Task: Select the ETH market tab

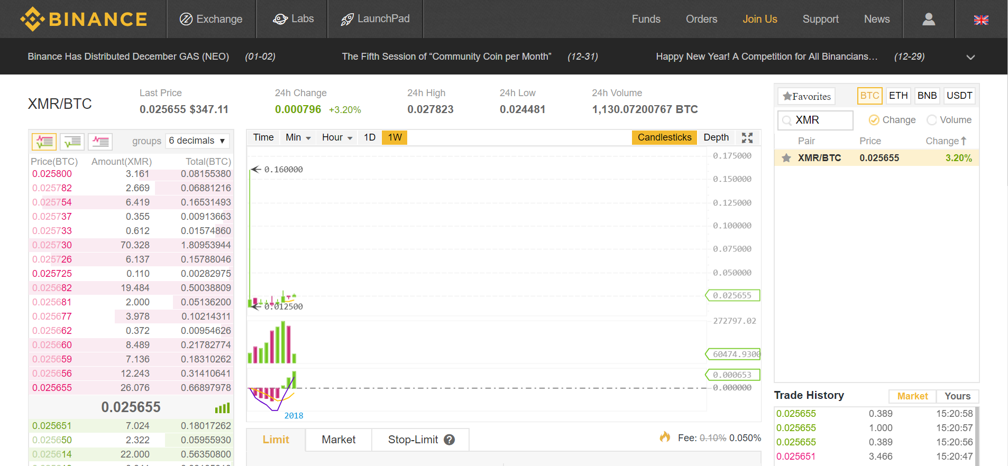Action: point(898,96)
